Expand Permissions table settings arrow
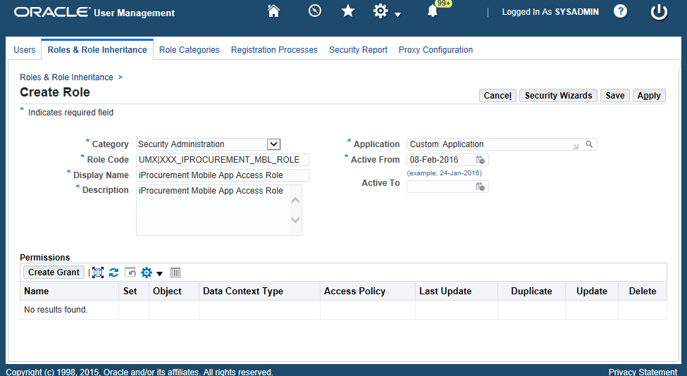The image size is (687, 376). pos(159,274)
